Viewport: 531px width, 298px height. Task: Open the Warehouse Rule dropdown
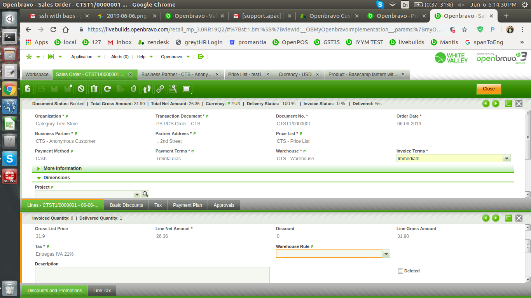point(386,254)
